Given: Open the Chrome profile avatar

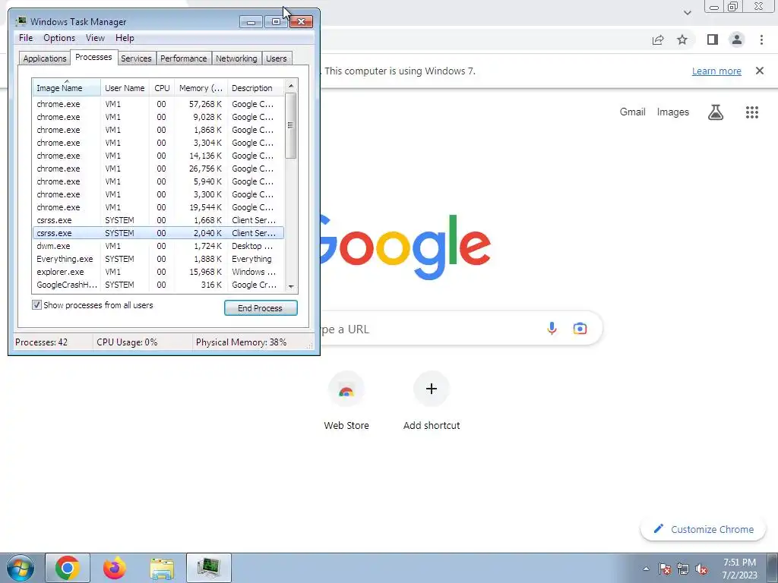Looking at the screenshot, I should 737,39.
